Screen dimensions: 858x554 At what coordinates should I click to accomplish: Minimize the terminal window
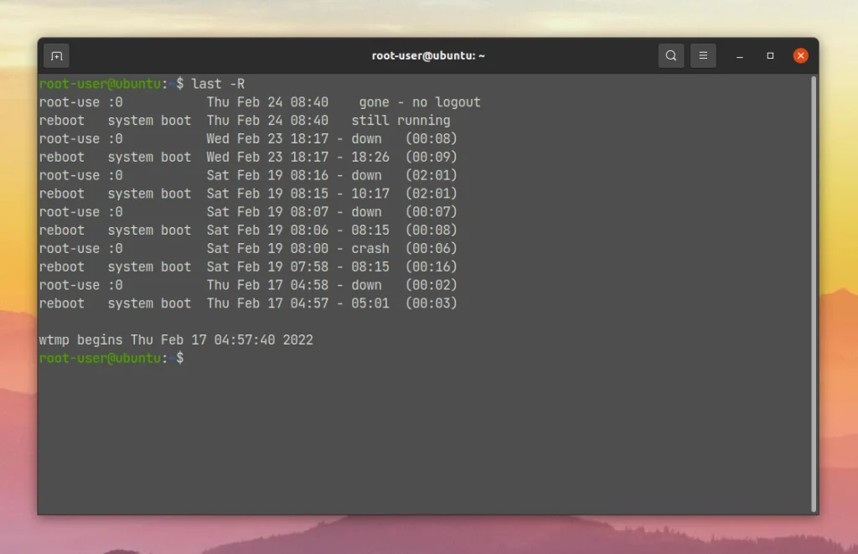[739, 56]
